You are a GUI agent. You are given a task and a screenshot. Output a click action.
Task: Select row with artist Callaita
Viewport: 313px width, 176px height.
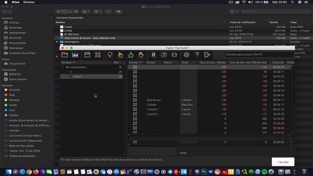(x=210, y=105)
